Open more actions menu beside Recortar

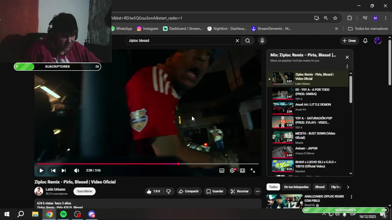click(258, 191)
